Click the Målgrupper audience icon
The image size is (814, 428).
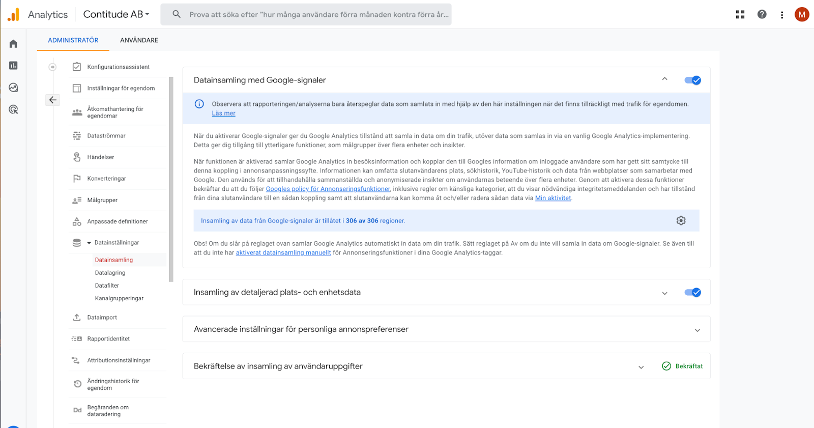[77, 201]
